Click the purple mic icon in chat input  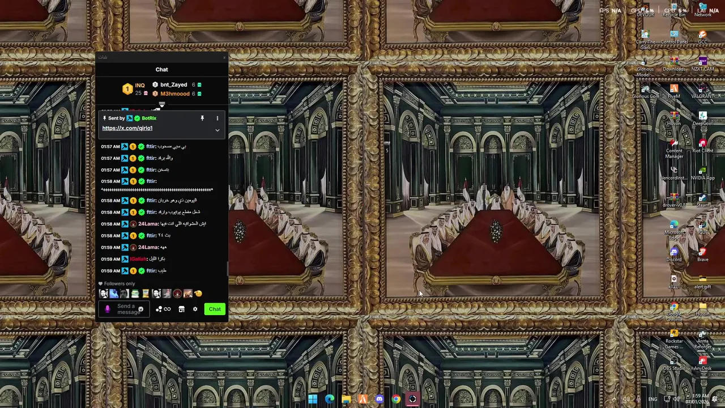(x=107, y=309)
